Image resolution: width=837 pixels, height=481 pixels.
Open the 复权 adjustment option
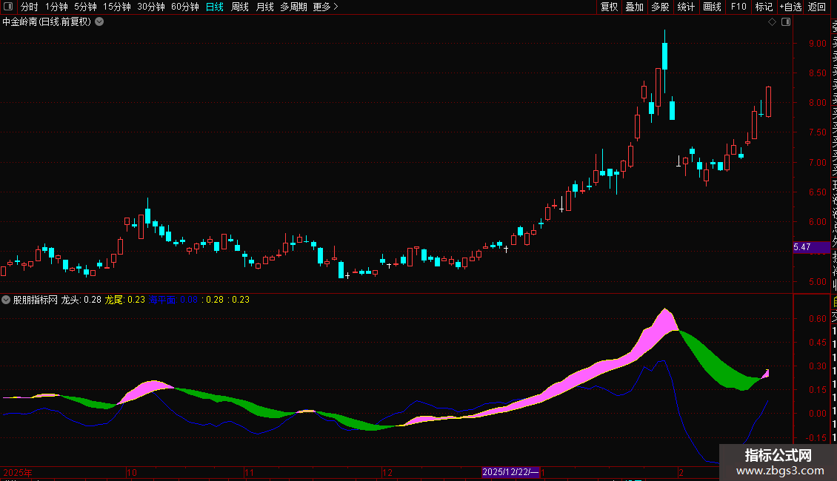point(609,7)
